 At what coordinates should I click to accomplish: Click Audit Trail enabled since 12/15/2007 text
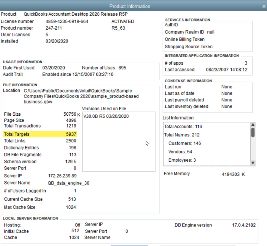78,75
